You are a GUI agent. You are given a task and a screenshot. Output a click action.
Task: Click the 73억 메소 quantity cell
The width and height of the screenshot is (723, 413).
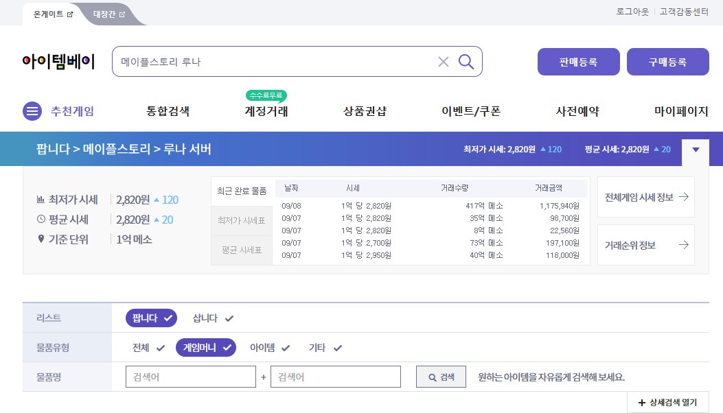(x=486, y=243)
